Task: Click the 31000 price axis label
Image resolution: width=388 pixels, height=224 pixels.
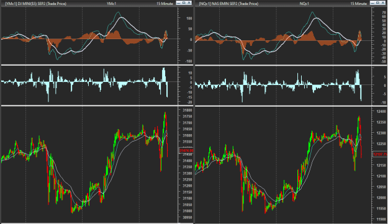Action: 187,211
